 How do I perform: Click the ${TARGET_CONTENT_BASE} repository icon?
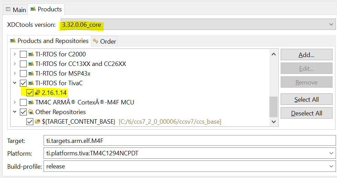click(38, 121)
